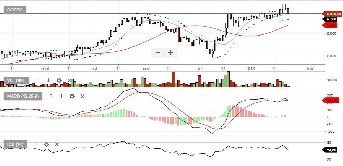Move RSI panel up with arrow icon
The height and width of the screenshot is (166, 343).
click(x=36, y=144)
